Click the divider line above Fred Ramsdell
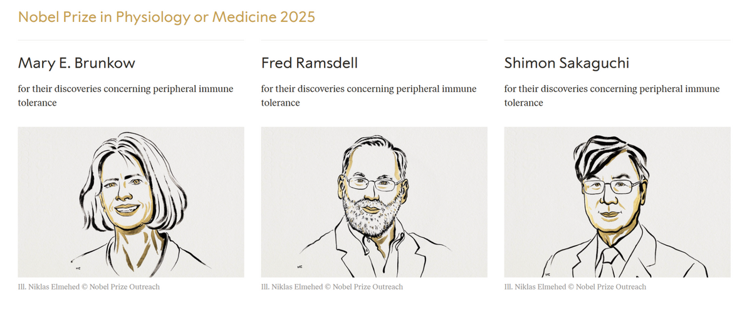Viewport: 752px width, 312px height. coord(374,41)
